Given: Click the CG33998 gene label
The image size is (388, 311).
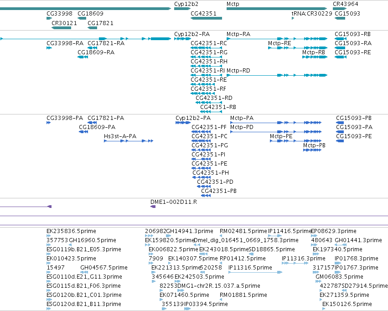Looking at the screenshot, I should point(59,13).
